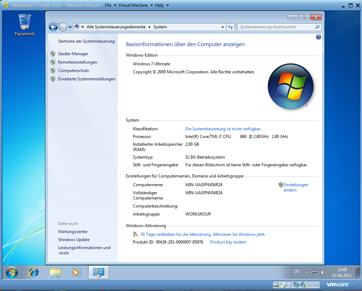Go to Startseite der Systemsteuerung
Screen dimensions: 362x291
(86, 41)
